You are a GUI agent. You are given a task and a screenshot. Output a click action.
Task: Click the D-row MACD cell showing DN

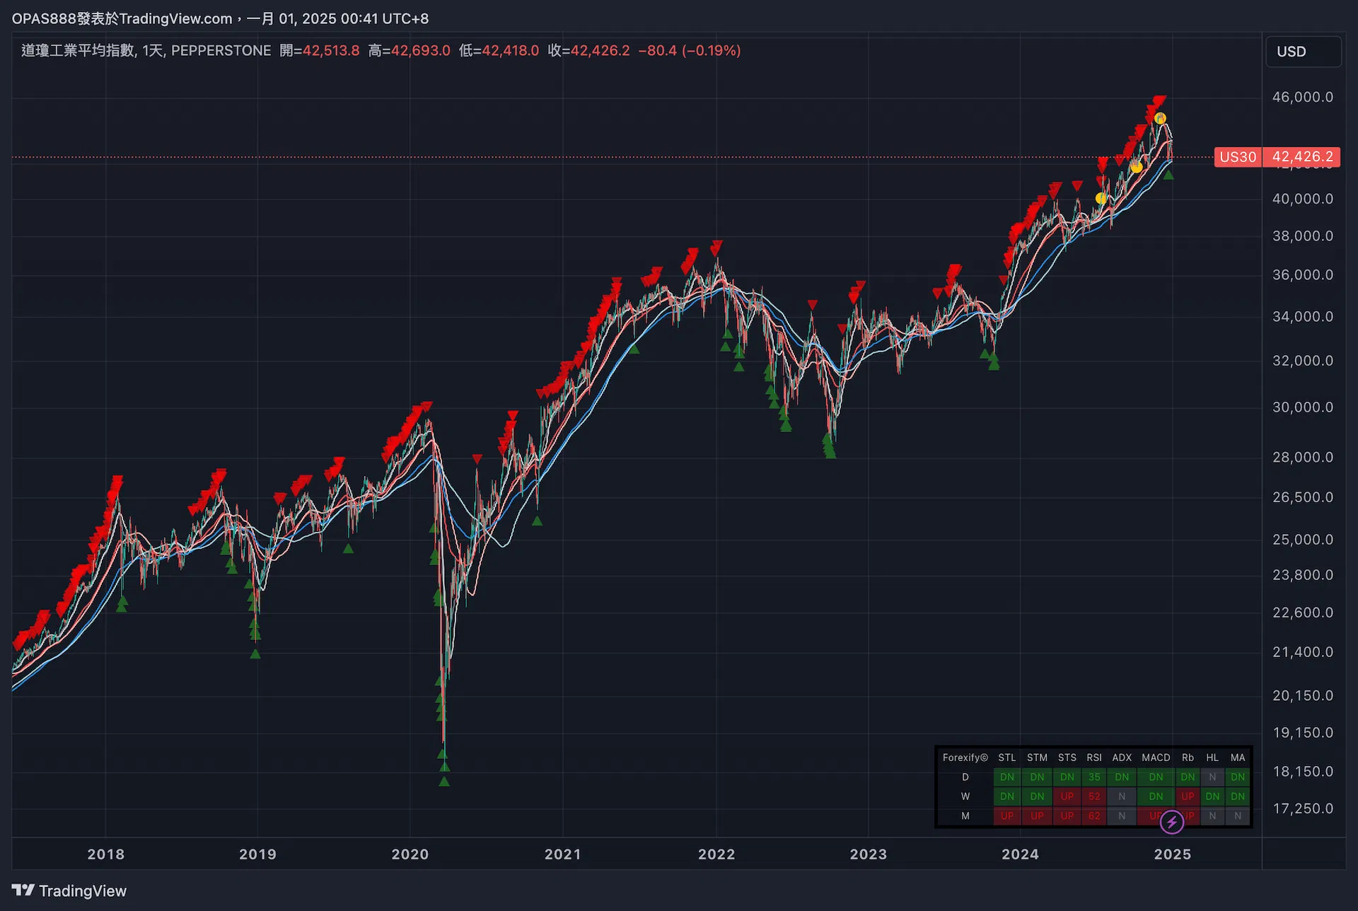tap(1156, 777)
